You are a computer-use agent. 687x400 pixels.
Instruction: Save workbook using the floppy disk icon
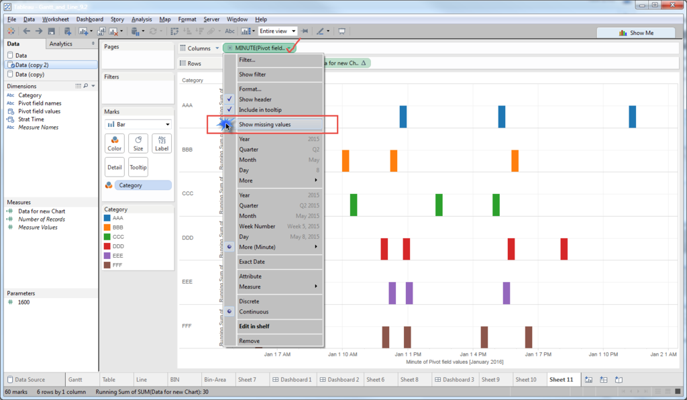coord(51,31)
